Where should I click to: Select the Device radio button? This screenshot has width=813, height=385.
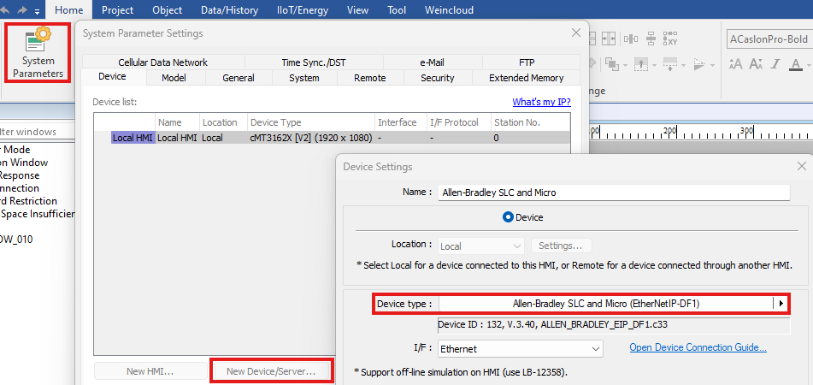tap(508, 217)
